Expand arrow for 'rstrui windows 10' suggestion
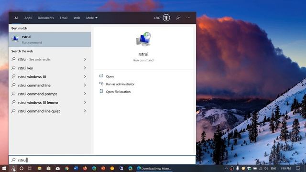The height and width of the screenshot is (172, 306). tap(85, 76)
